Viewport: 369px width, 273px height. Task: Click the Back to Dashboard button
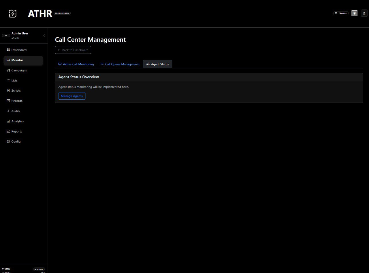73,50
